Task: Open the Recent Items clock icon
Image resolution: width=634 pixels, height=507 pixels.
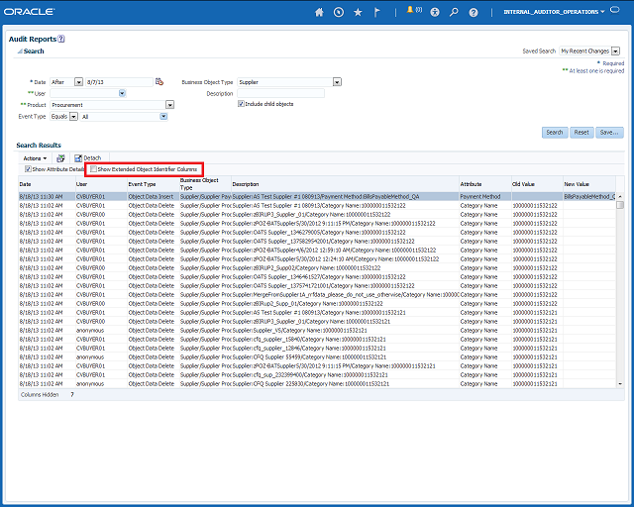Action: [x=339, y=12]
